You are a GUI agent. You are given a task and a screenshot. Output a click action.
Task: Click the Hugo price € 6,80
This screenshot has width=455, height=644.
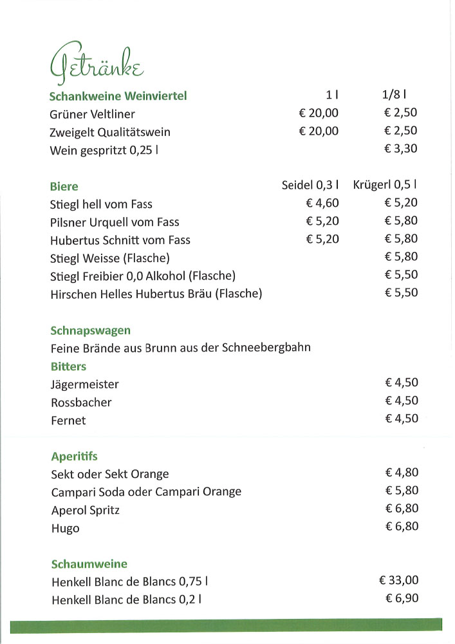[x=402, y=527]
